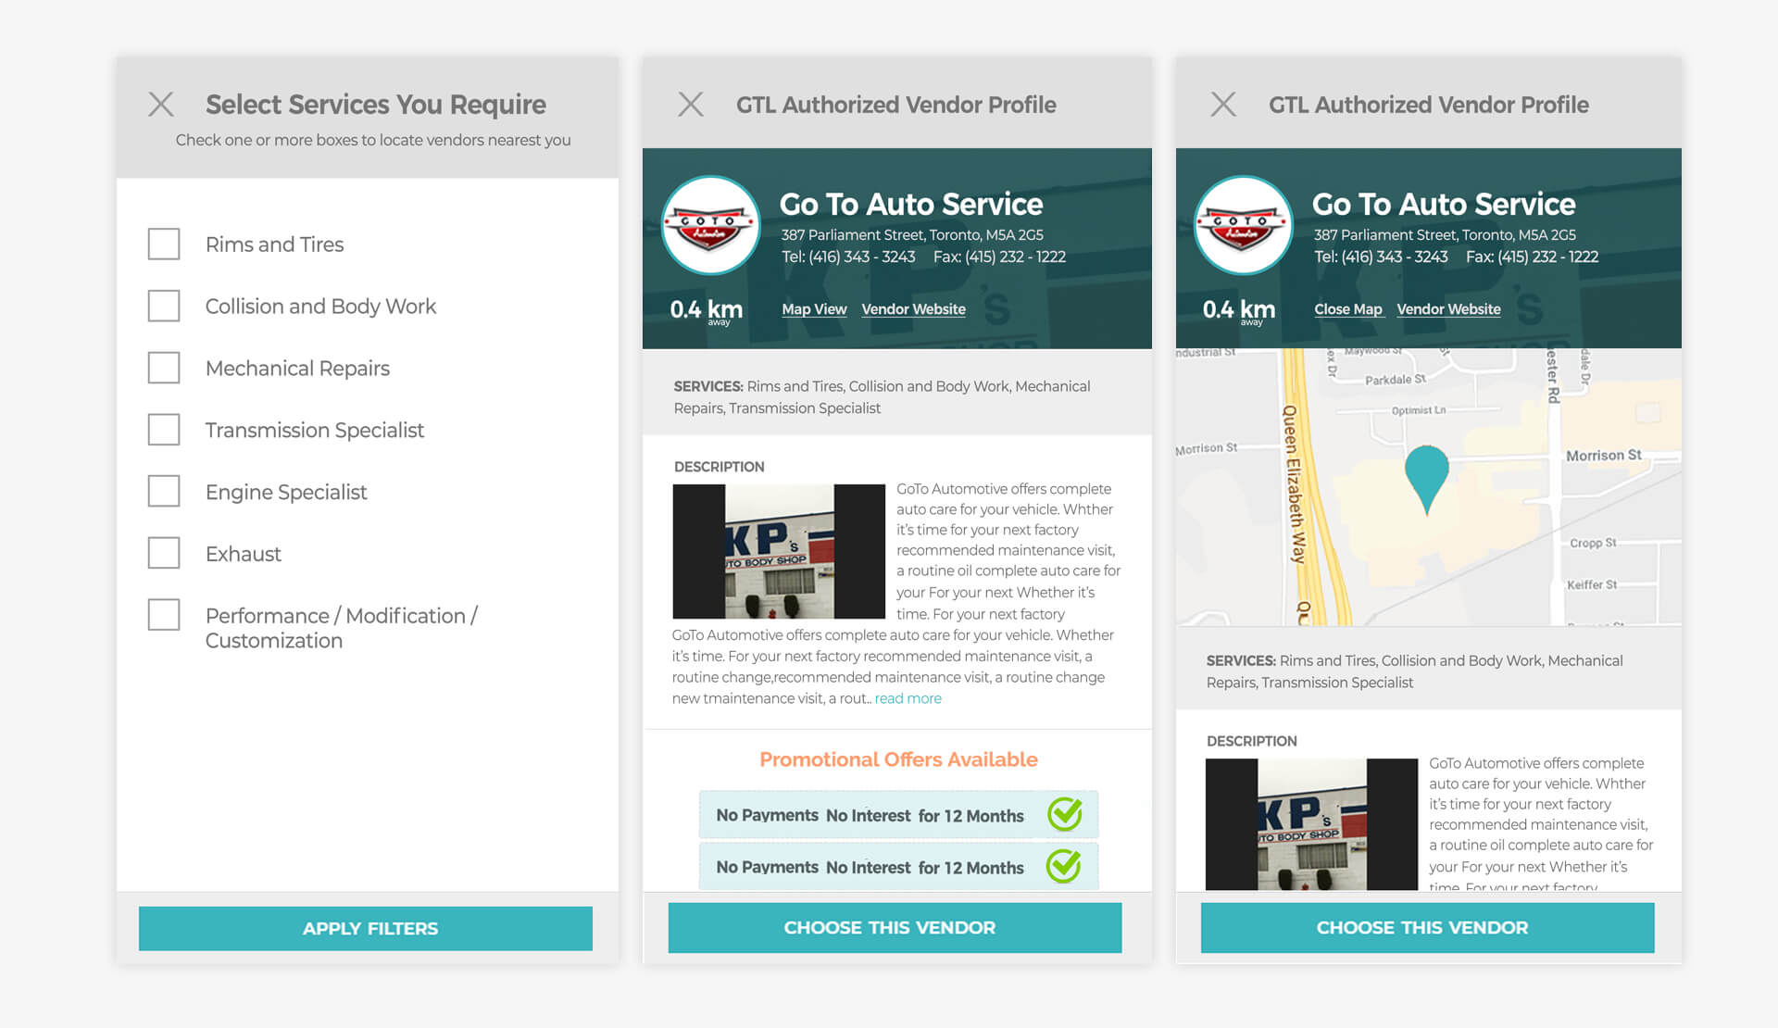The image size is (1778, 1028).
Task: Click Queen Elizabeth Way label on map
Action: coord(1294,484)
